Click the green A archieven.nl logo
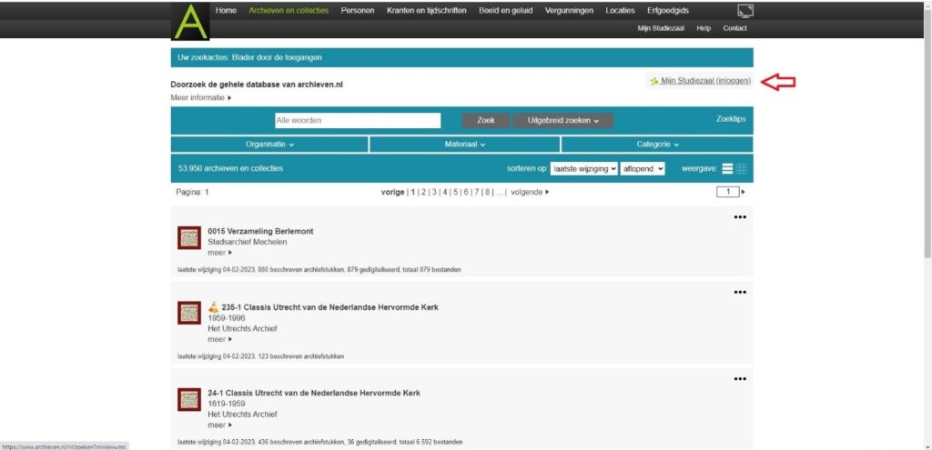 tap(190, 22)
